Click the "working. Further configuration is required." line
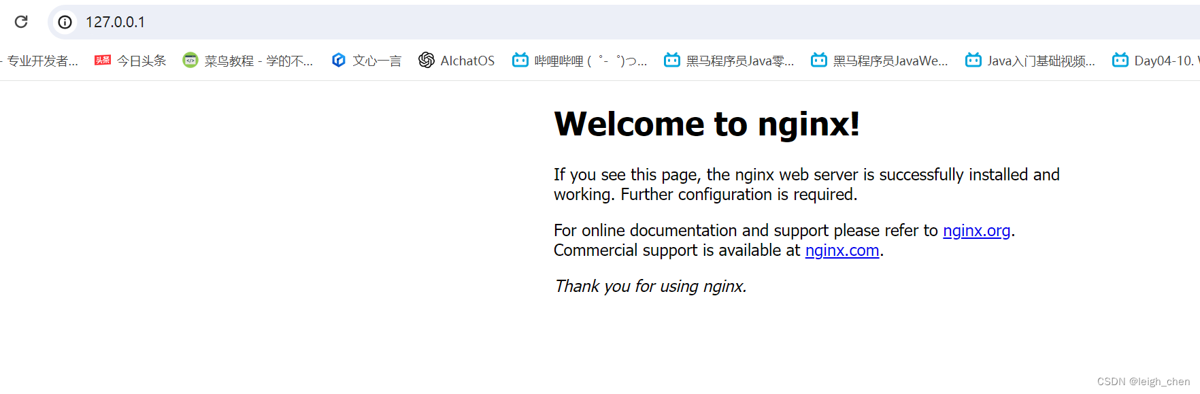Screen dimensions: 1200x394 (x=705, y=195)
